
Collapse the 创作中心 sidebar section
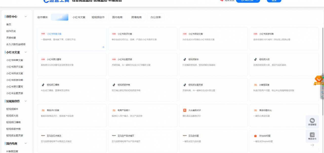(26, 16)
